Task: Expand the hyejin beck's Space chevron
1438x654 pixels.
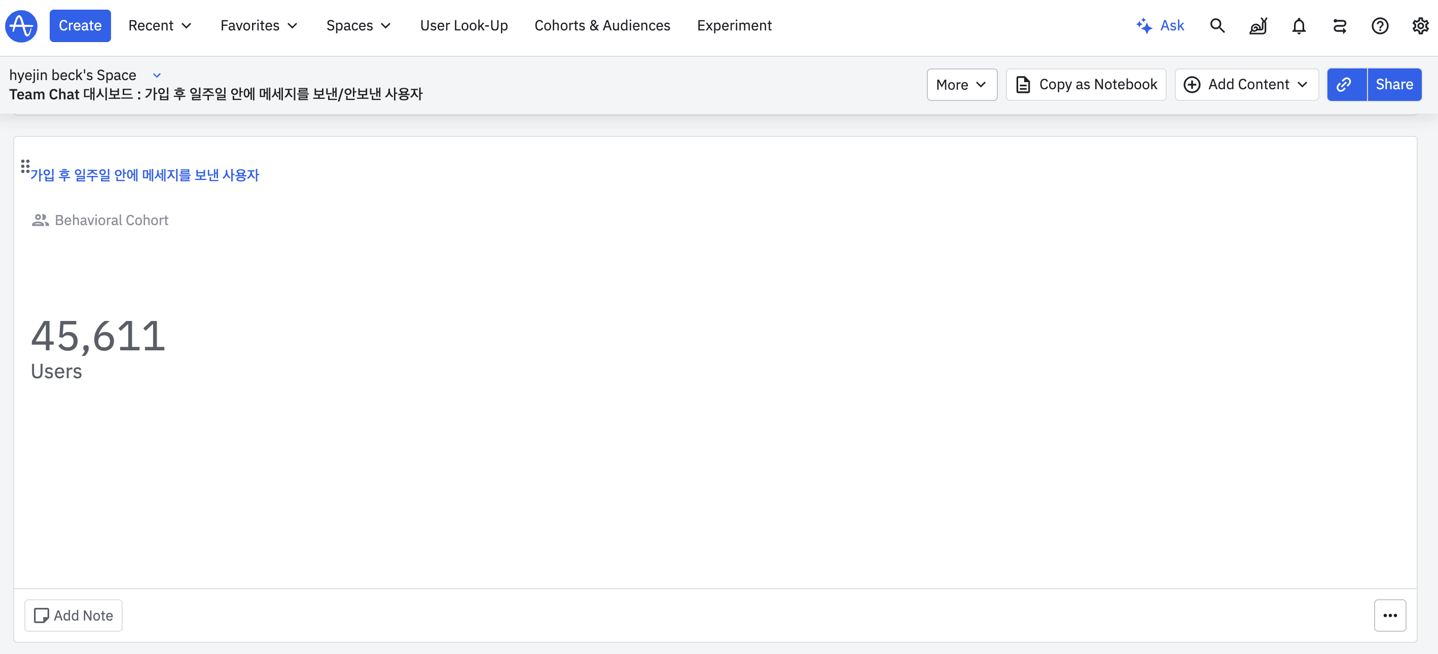Action: click(157, 76)
